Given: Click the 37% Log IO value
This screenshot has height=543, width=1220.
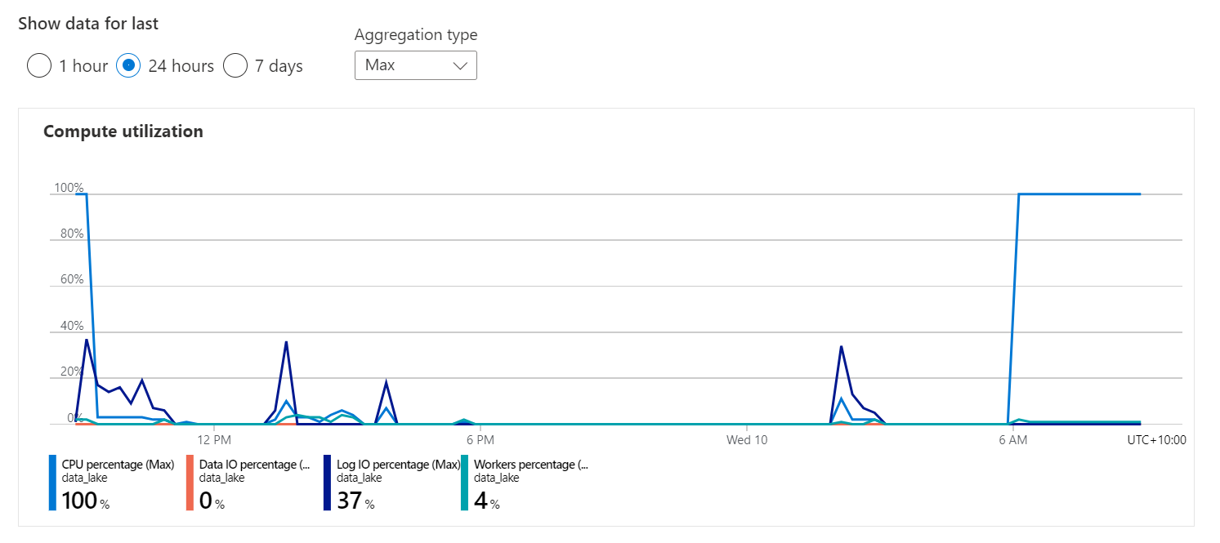Looking at the screenshot, I should (350, 501).
